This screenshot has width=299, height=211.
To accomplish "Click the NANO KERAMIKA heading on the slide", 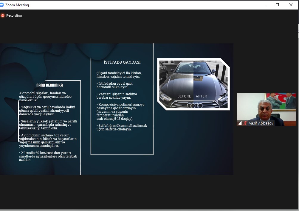I will click(x=49, y=85).
